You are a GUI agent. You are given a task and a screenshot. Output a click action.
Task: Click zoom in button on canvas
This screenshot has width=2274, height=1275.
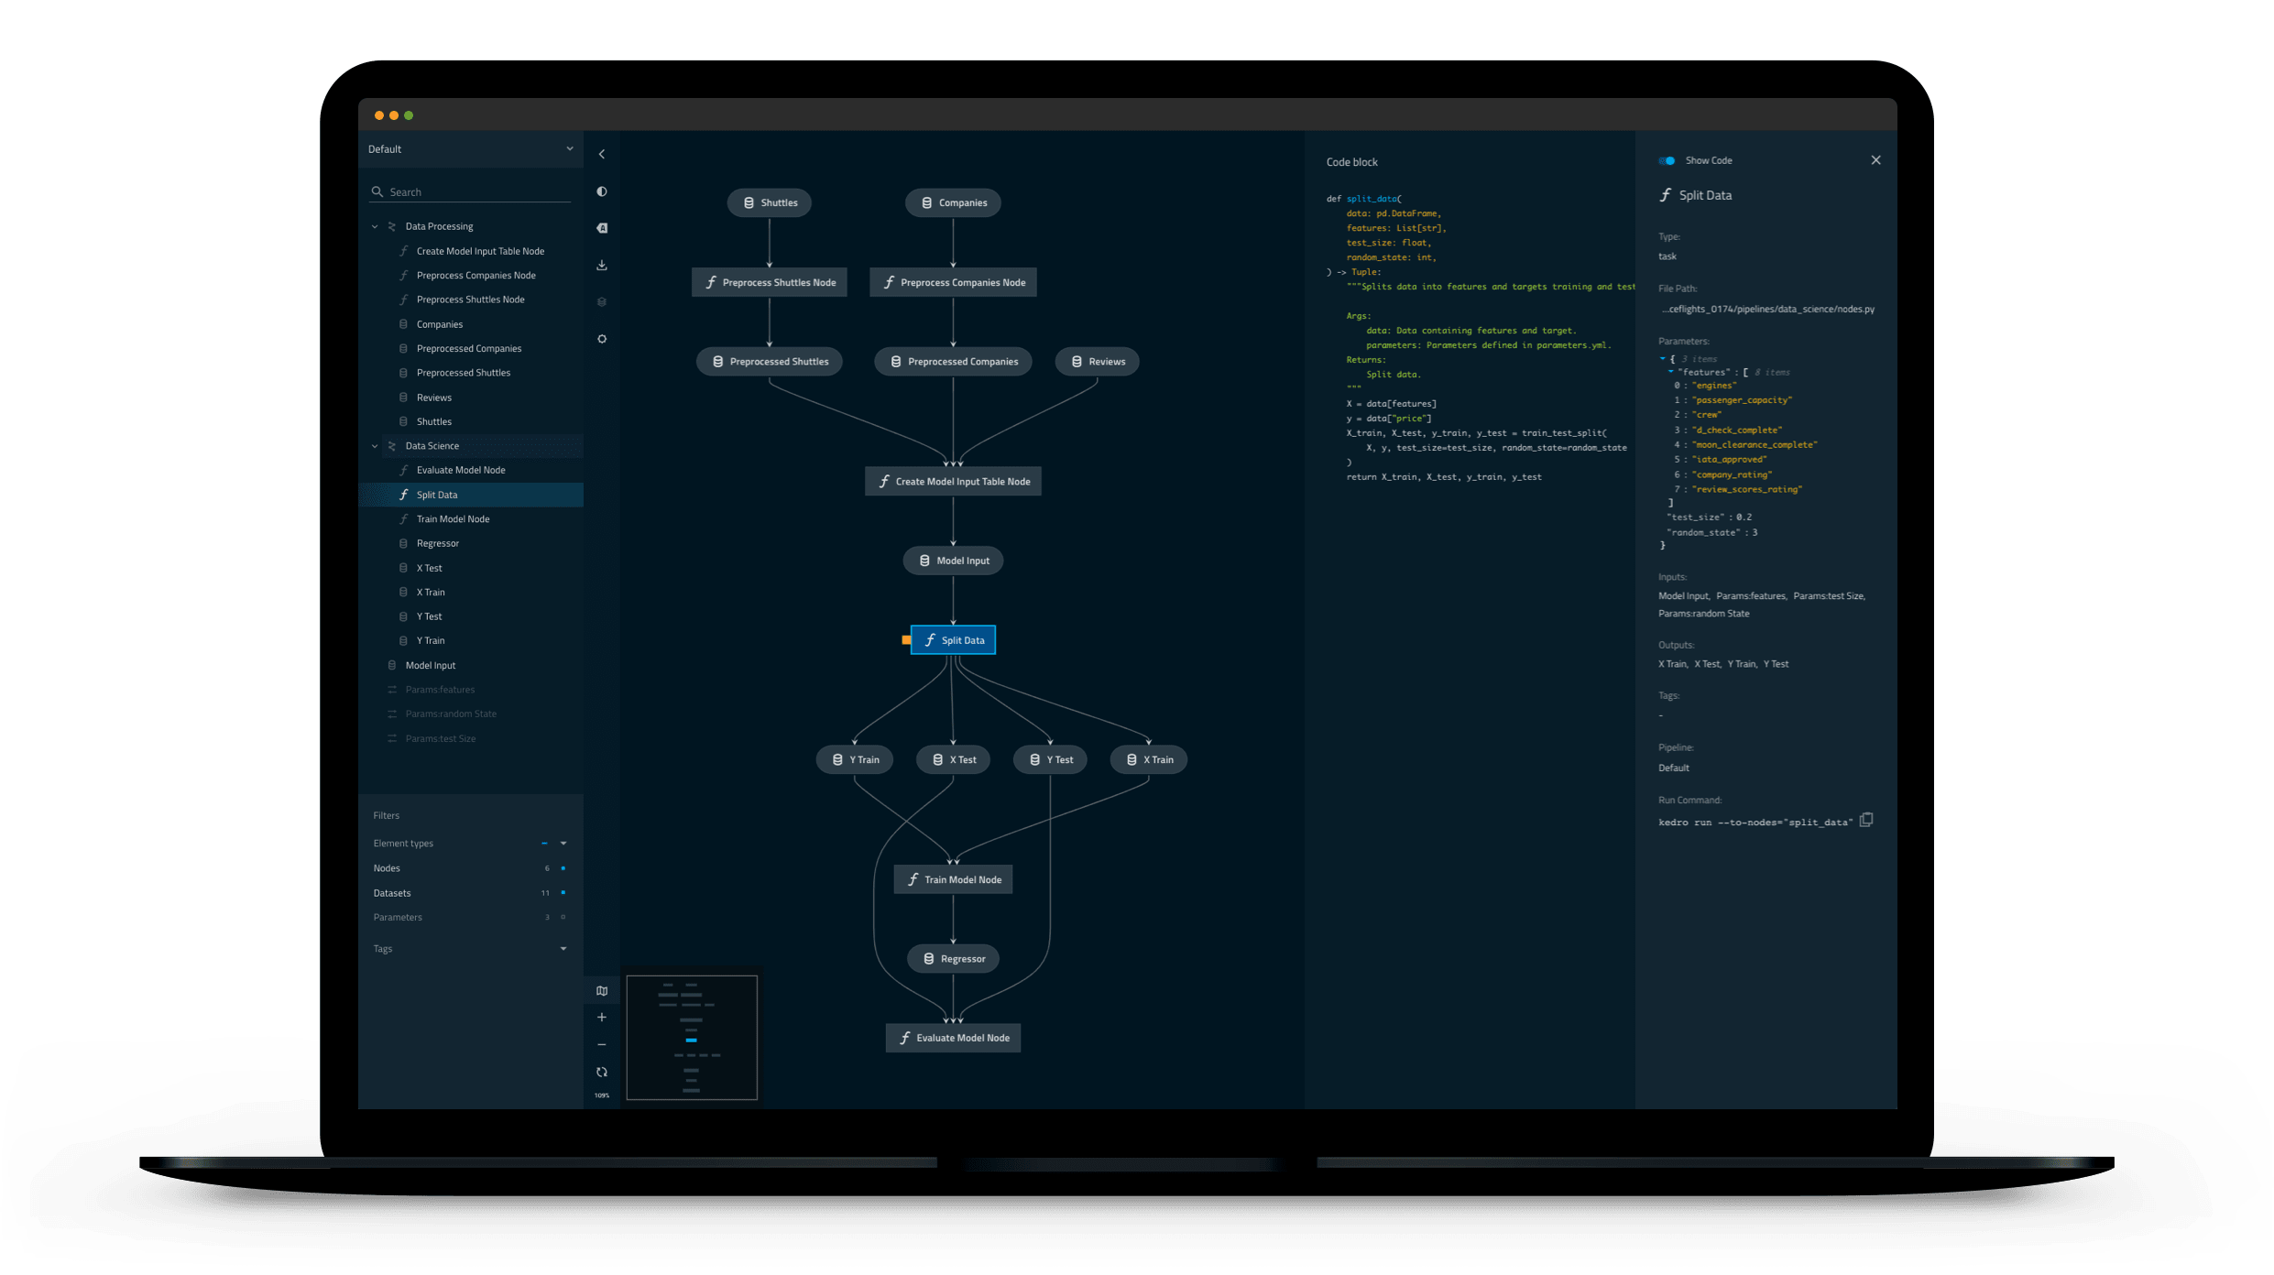coord(601,1018)
